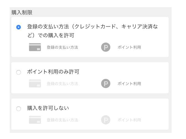Click the 登録の支払い方法（クレジットカード… option title text
Screen dimensions: 186x139
pos(93,31)
